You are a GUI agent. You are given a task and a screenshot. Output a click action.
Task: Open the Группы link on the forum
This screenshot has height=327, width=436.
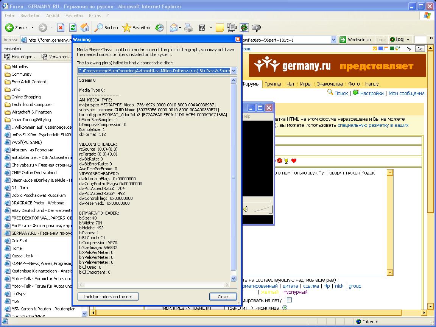pos(273,84)
